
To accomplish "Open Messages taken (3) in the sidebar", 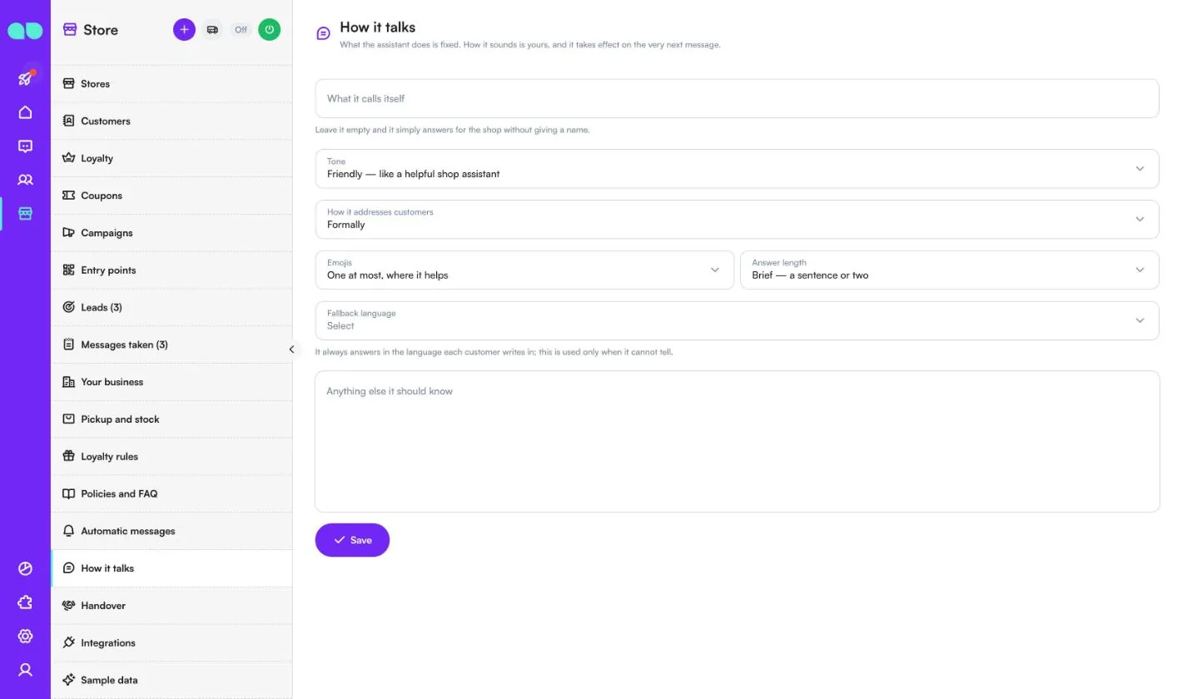I will click(x=171, y=345).
